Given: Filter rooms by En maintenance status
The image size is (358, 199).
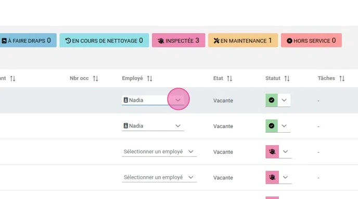Looking at the screenshot, I should click(243, 40).
